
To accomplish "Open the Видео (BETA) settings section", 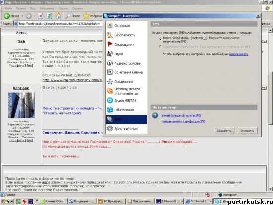I will [126, 100].
